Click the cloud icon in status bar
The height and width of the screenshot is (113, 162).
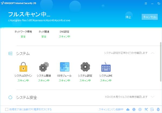click(x=128, y=109)
